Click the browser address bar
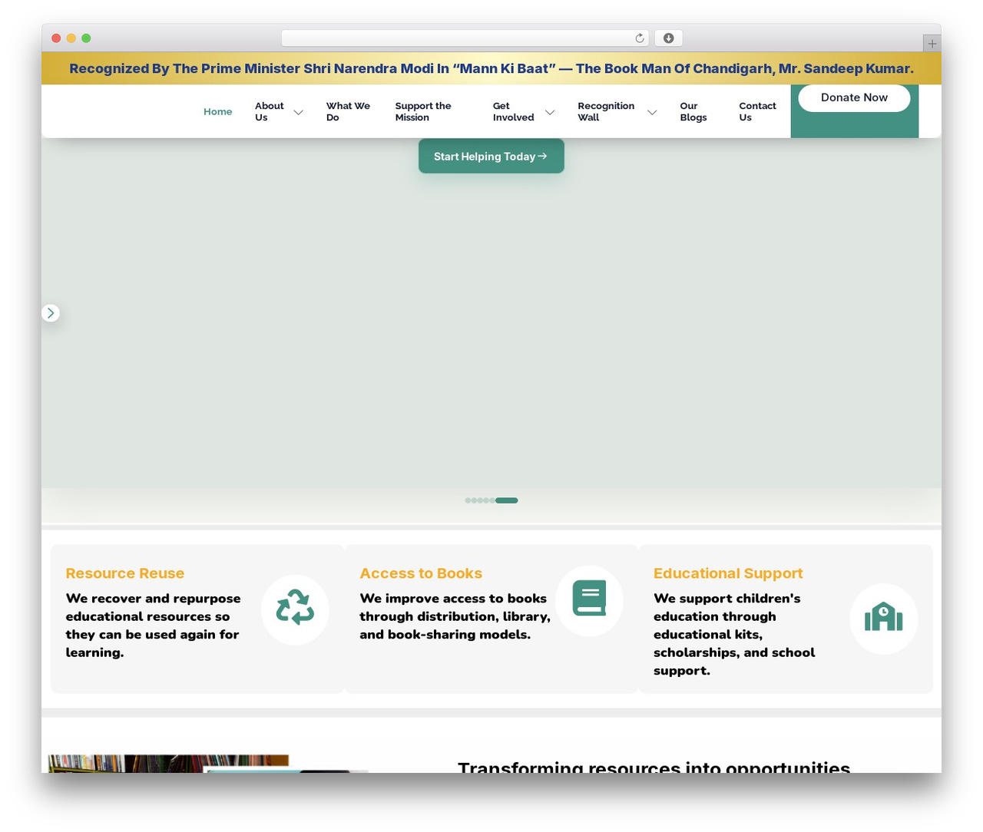The image size is (983, 832). point(465,38)
